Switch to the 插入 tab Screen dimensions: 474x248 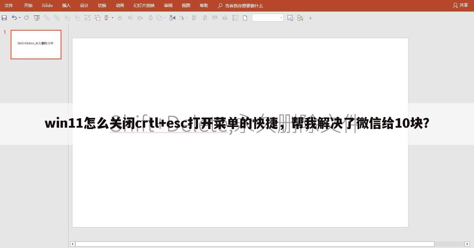coord(66,6)
